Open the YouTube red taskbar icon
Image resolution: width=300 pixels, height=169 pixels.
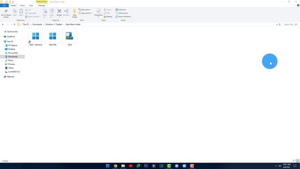131,166
